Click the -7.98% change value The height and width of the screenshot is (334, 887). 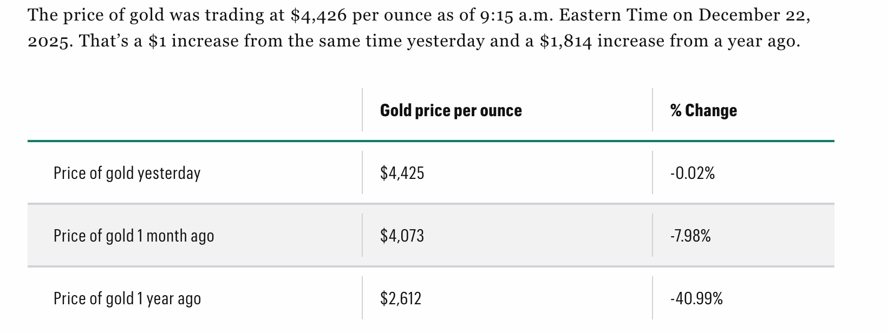tap(690, 236)
